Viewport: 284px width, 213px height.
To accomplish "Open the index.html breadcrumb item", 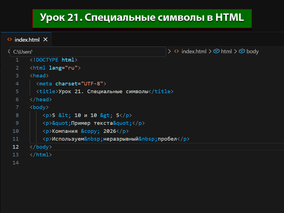I will [194, 51].
